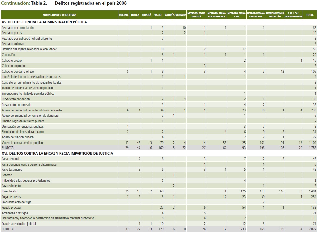The width and height of the screenshot is (317, 232).
Task: Select the VICHADA column header
Action: pyautogui.click(x=181, y=15)
